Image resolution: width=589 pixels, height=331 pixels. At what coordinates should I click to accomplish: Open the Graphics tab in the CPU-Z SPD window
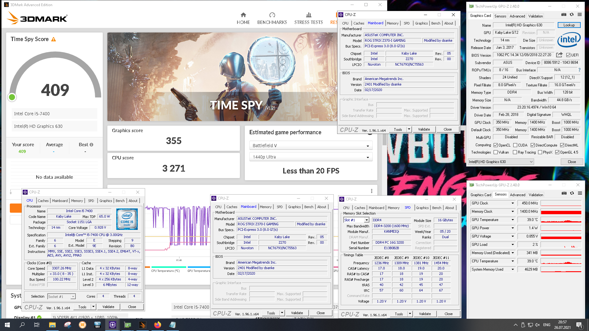[x=422, y=208]
